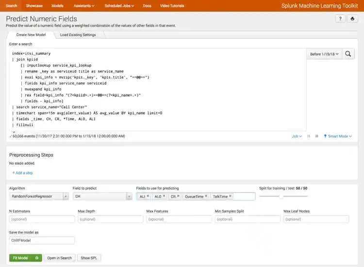Screen dimensions: 364x267
Task: Click the N Estimators input field
Action: 42,219
